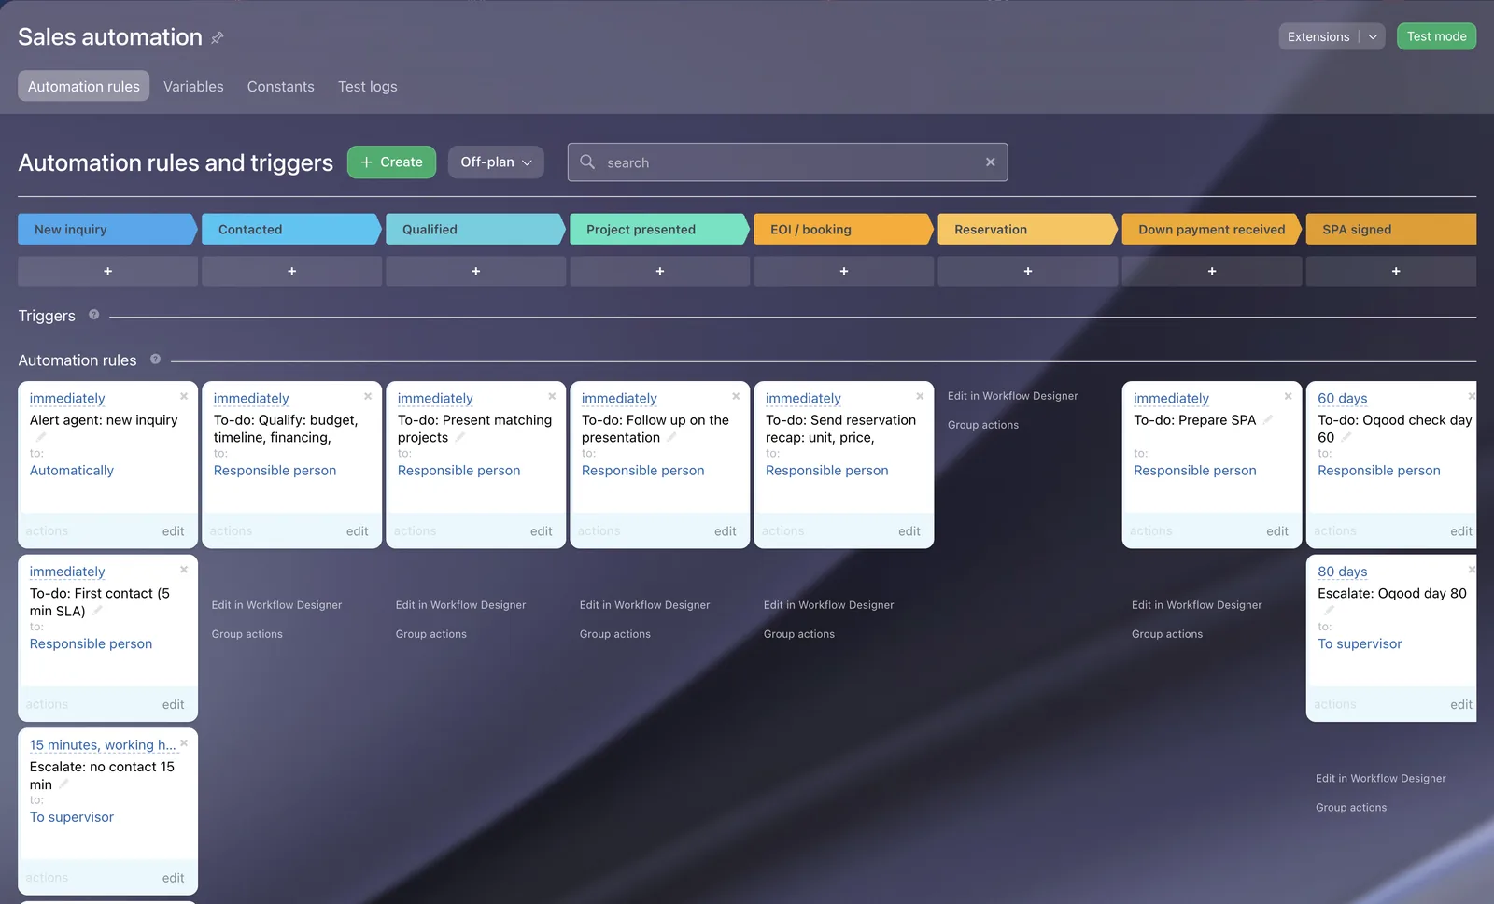This screenshot has height=904, width=1494.
Task: Click the Extensions button
Action: click(1318, 36)
